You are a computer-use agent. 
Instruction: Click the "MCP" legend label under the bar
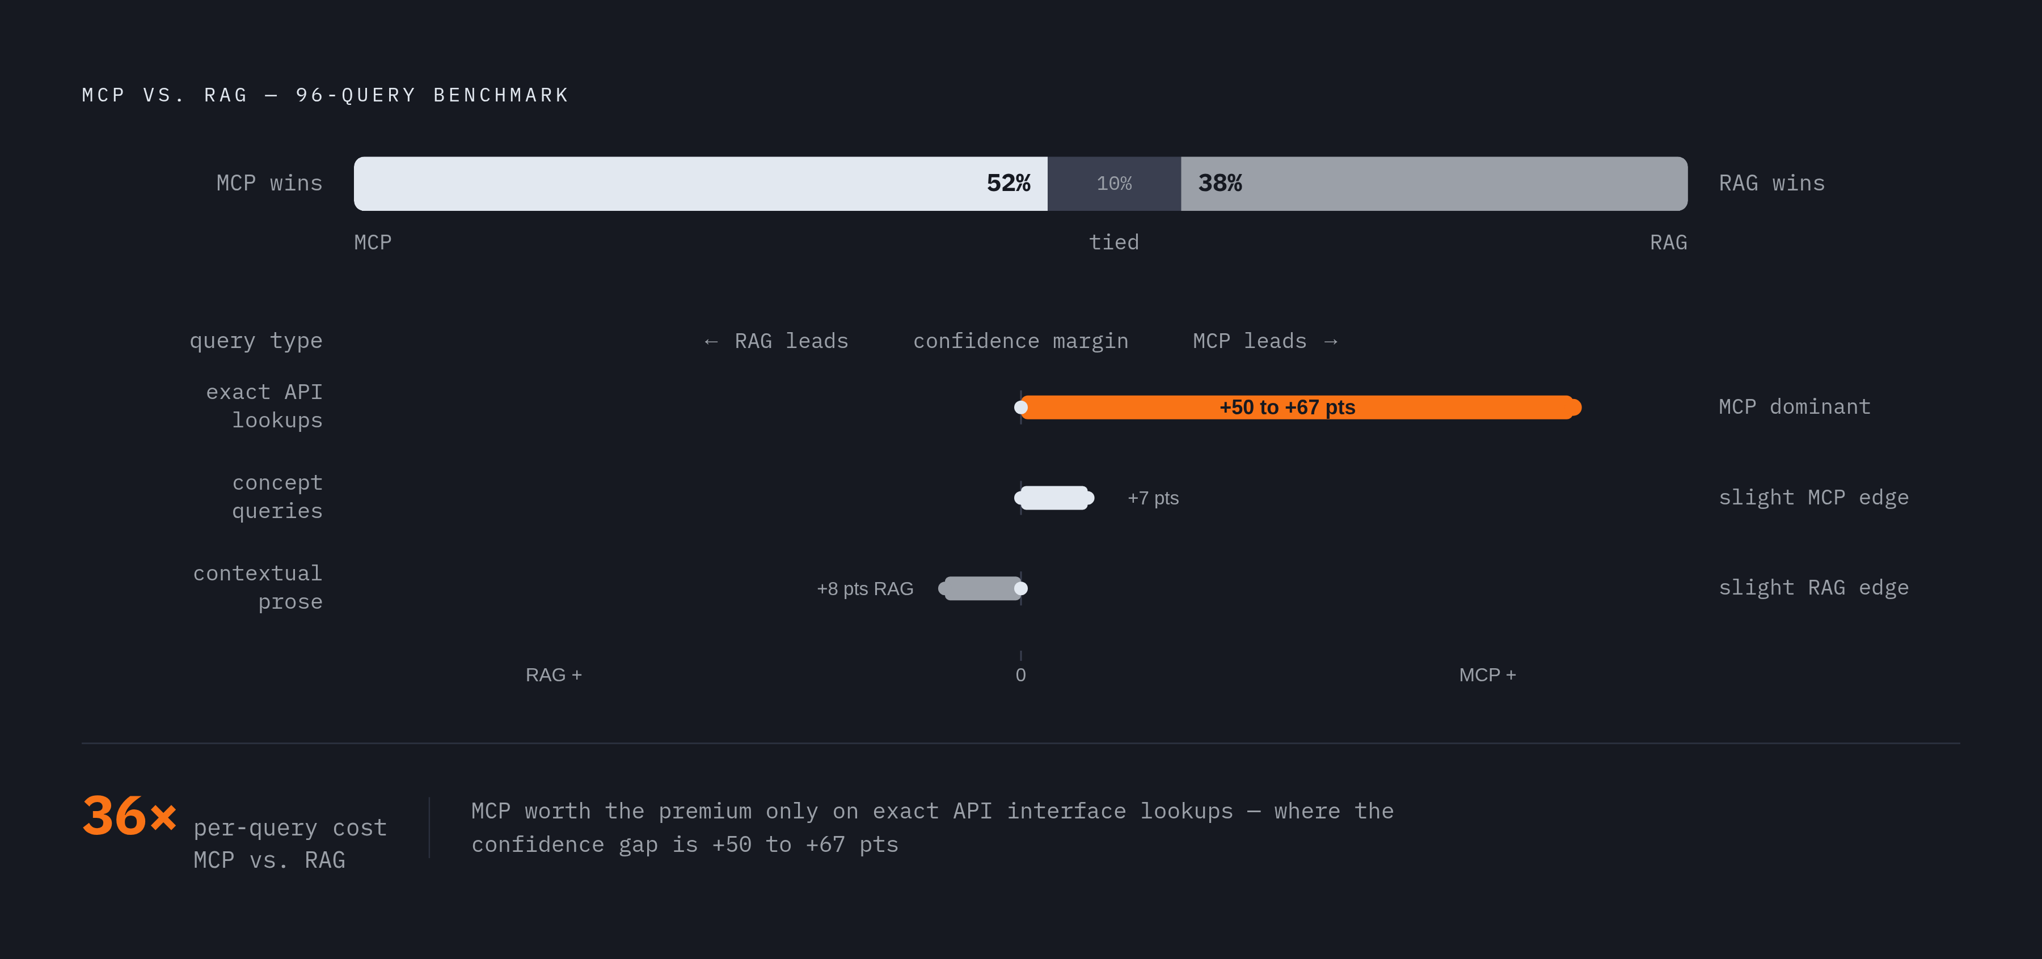click(x=373, y=243)
